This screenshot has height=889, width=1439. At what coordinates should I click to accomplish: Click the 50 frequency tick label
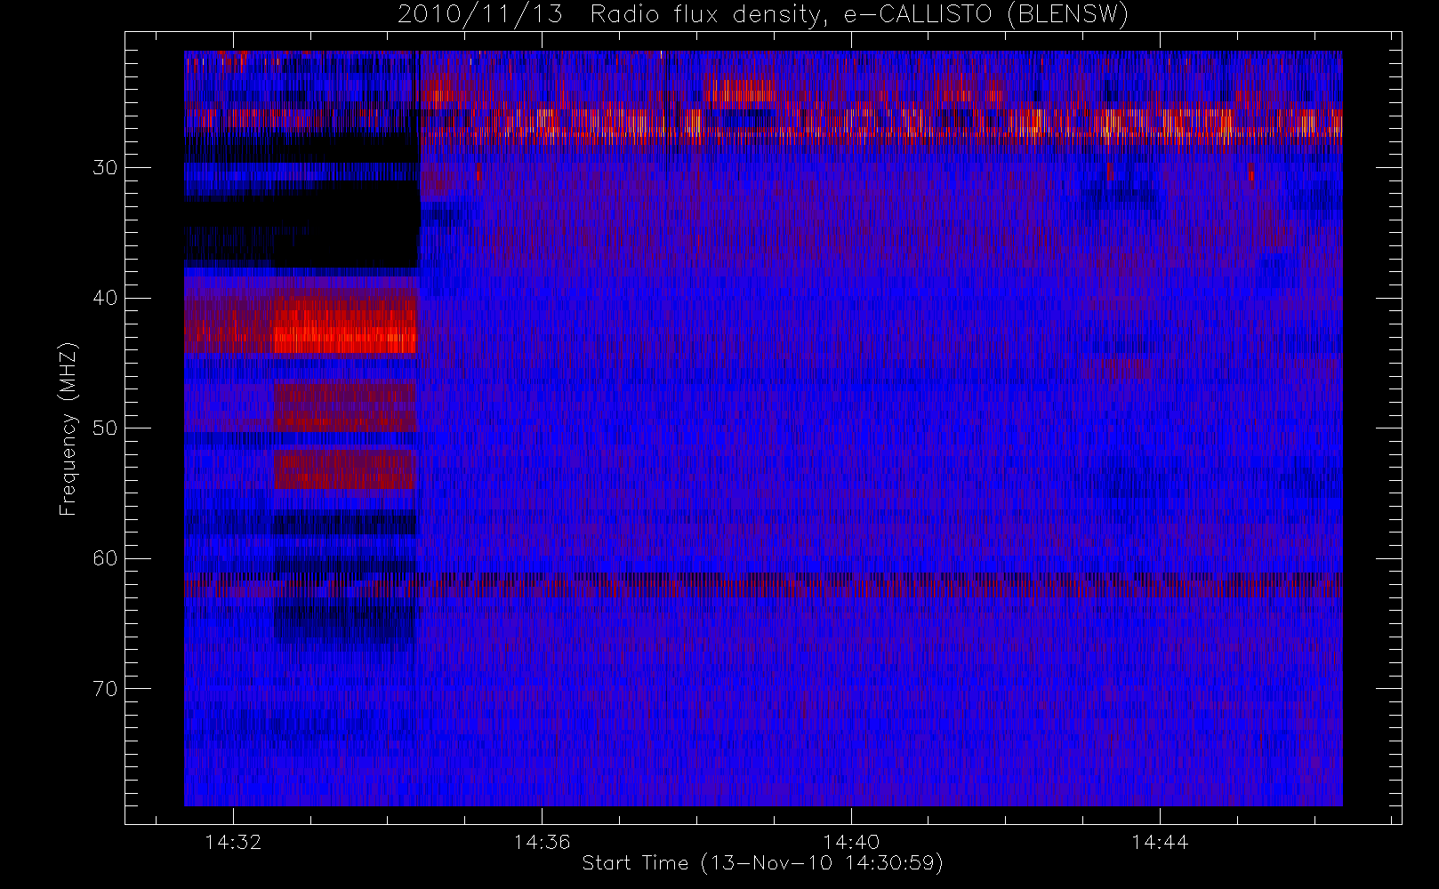coord(105,428)
